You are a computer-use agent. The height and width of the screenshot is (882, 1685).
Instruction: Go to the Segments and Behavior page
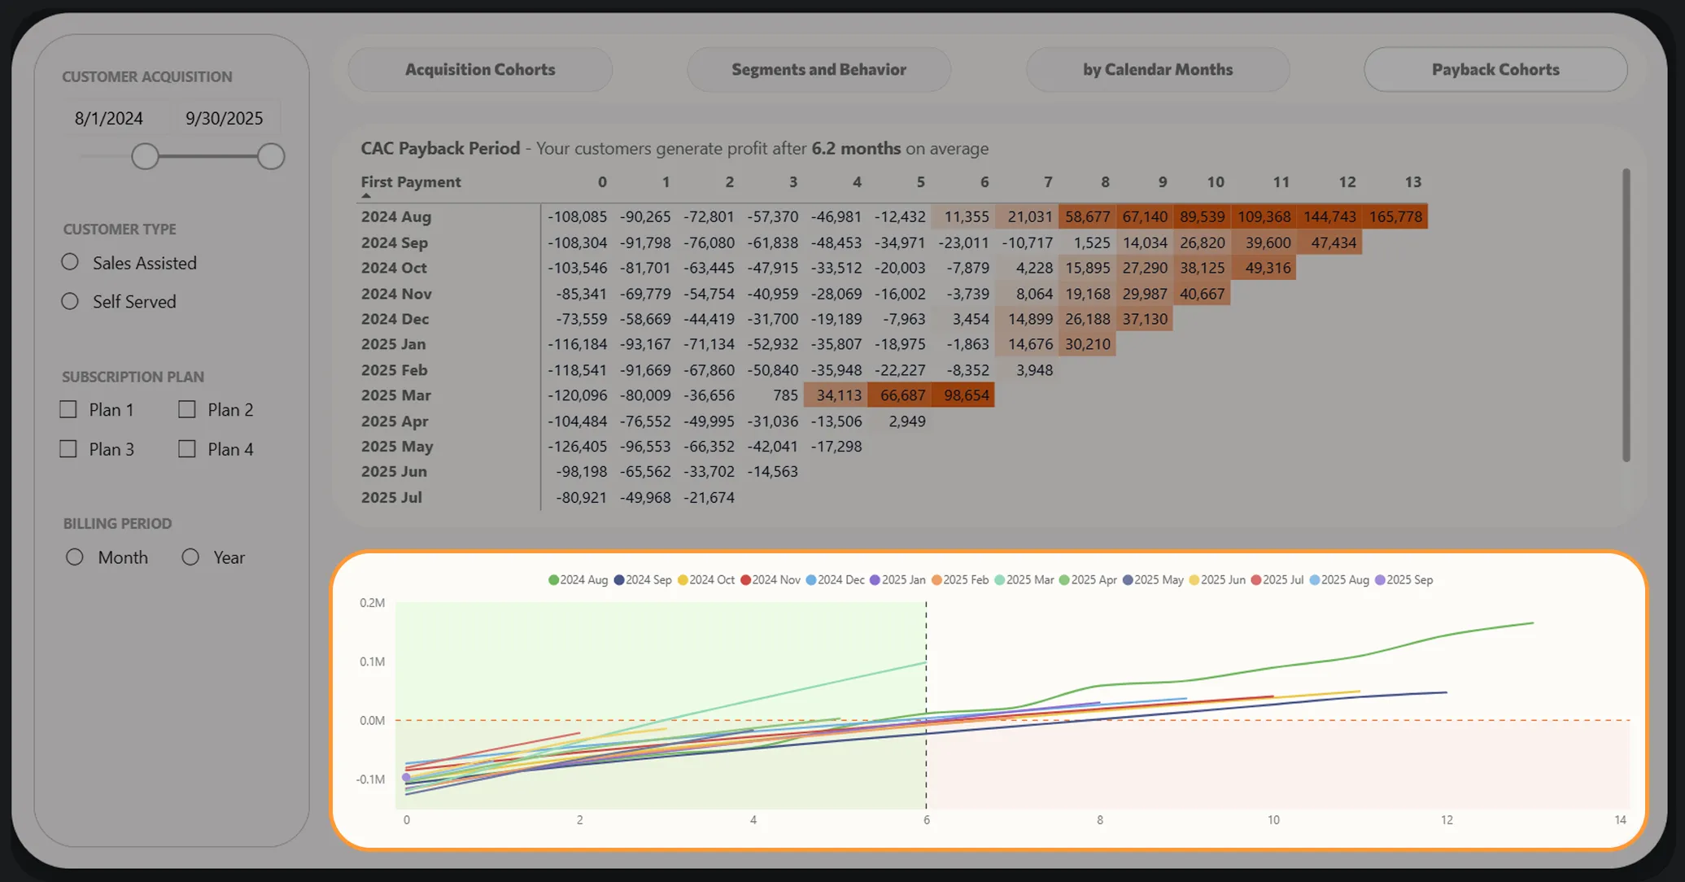pyautogui.click(x=818, y=69)
